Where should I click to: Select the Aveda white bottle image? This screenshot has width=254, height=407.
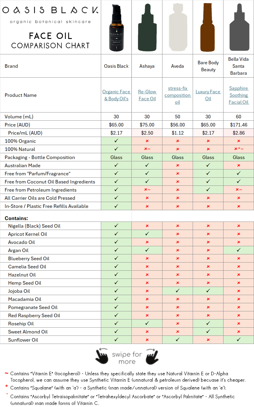tap(177, 27)
